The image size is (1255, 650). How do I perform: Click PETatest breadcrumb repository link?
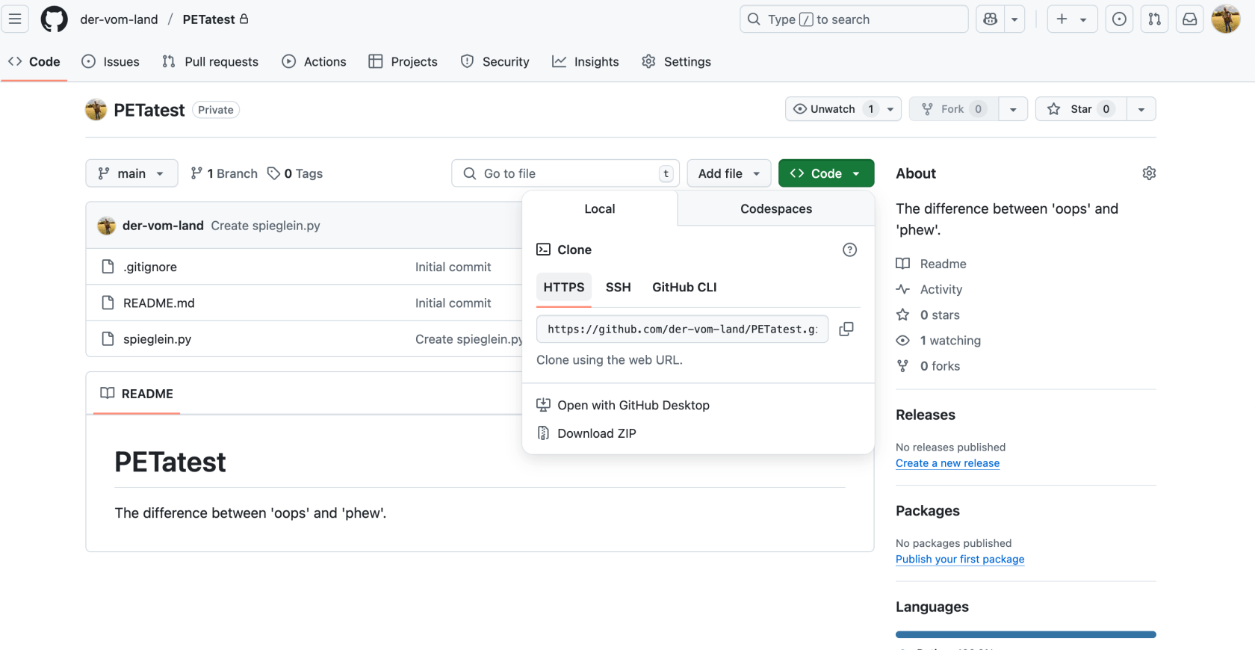point(208,19)
